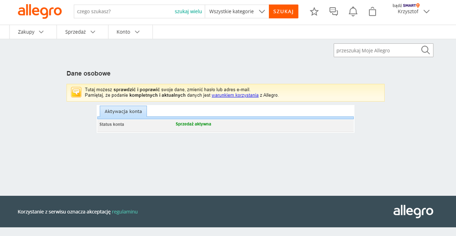The width and height of the screenshot is (456, 236).
Task: Select the Aktywacja konta tab
Action: click(x=123, y=111)
